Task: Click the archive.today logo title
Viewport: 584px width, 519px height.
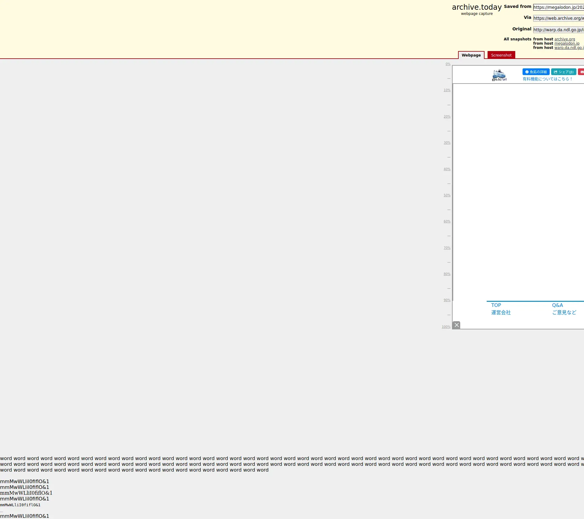Action: pos(476,7)
